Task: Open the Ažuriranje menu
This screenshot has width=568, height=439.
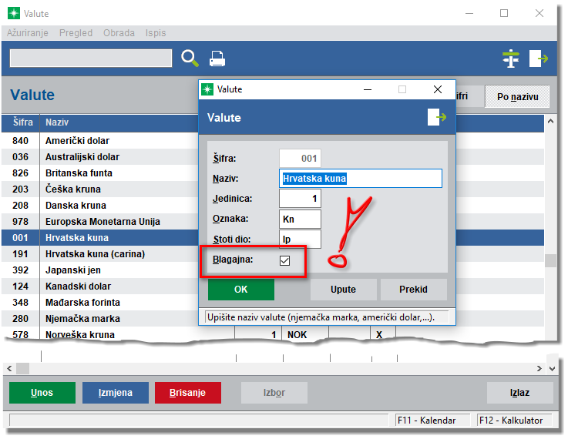Action: click(x=28, y=33)
